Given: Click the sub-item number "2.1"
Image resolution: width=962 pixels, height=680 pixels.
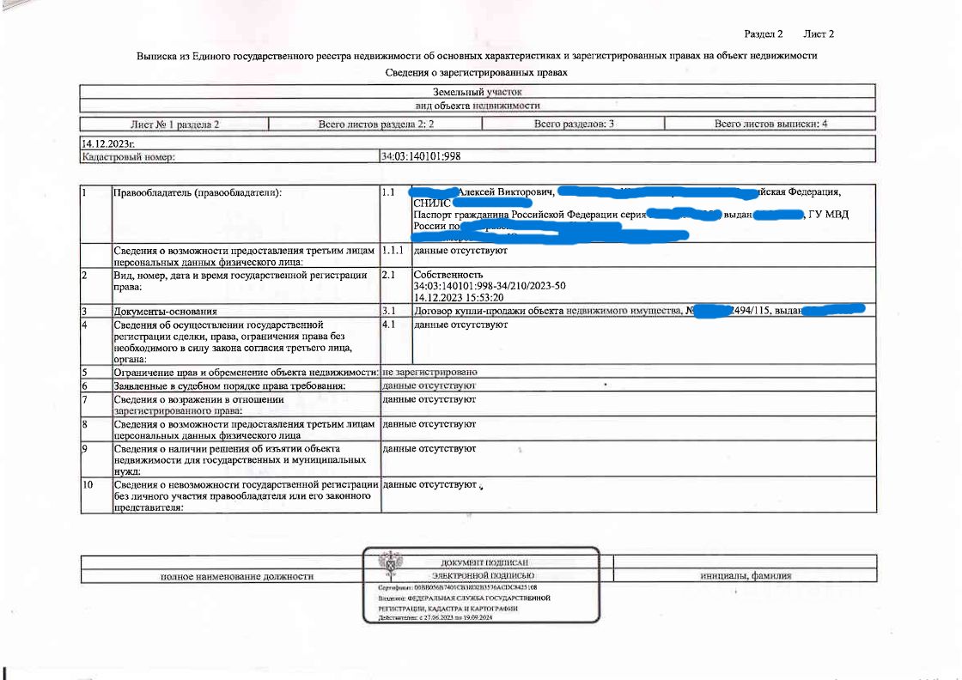Looking at the screenshot, I should coord(388,276).
